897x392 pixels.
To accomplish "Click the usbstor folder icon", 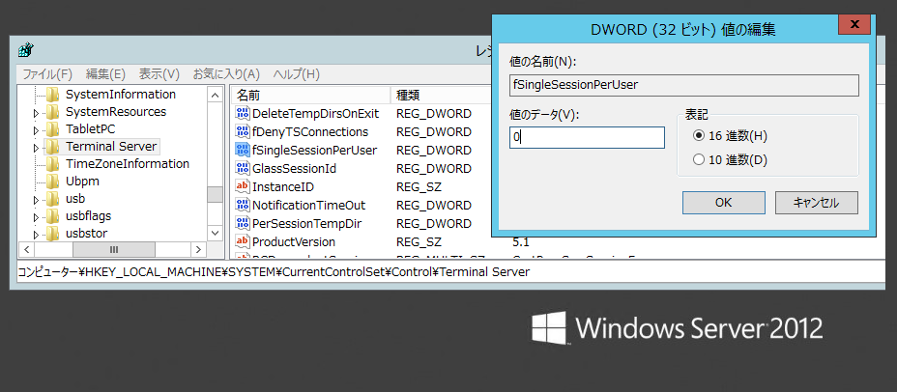I will 52,234.
